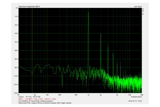160x107 pixels.
Task: Click the red RMS -3.8 dBFS value
Action: tap(26, 99)
